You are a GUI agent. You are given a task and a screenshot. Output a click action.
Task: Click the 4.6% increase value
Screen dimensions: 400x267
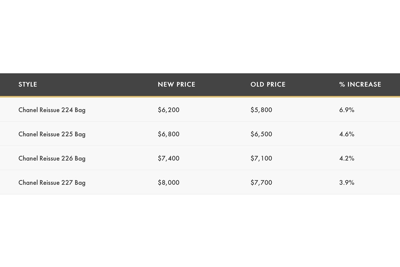pyautogui.click(x=347, y=134)
